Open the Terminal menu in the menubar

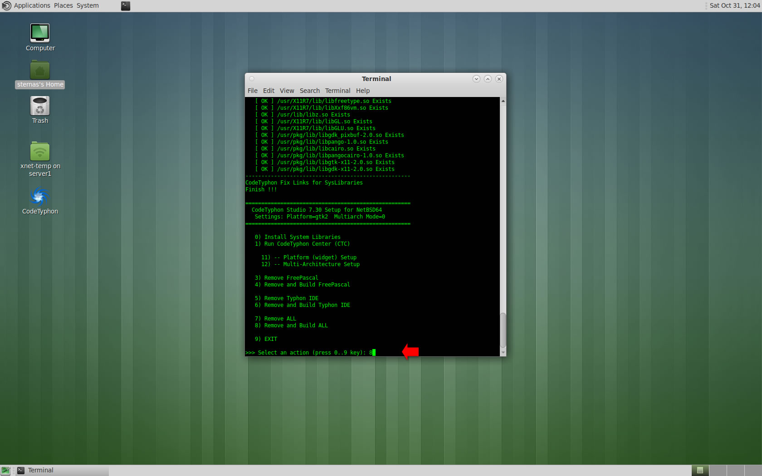(x=337, y=91)
